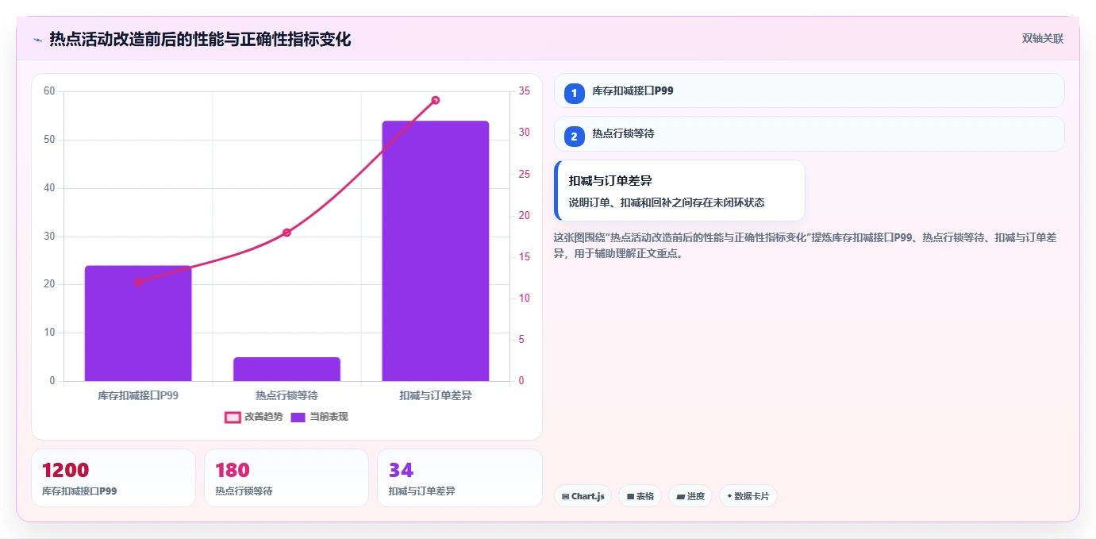Click the 1200 stat card
This screenshot has height=539, width=1096.
coord(113,478)
